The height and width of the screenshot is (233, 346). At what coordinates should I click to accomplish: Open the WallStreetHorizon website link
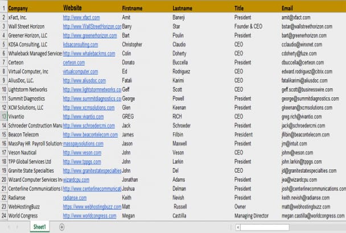point(92,27)
